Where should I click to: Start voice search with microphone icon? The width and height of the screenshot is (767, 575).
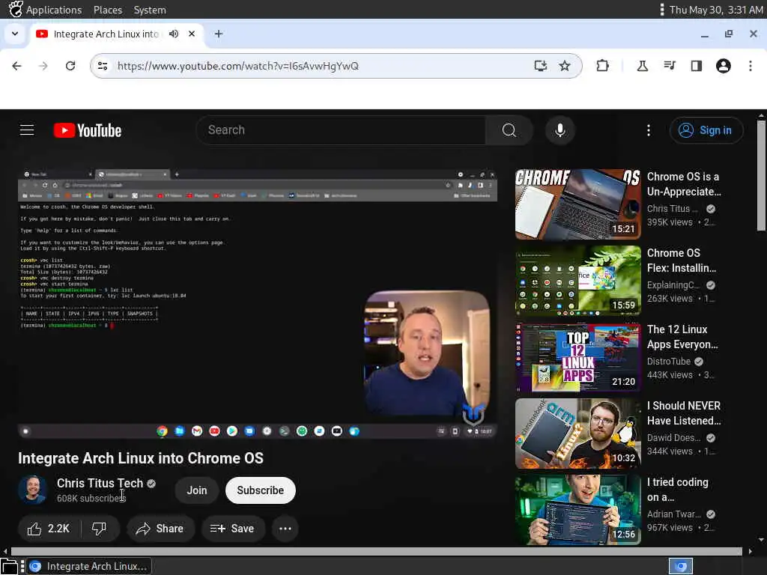point(560,130)
